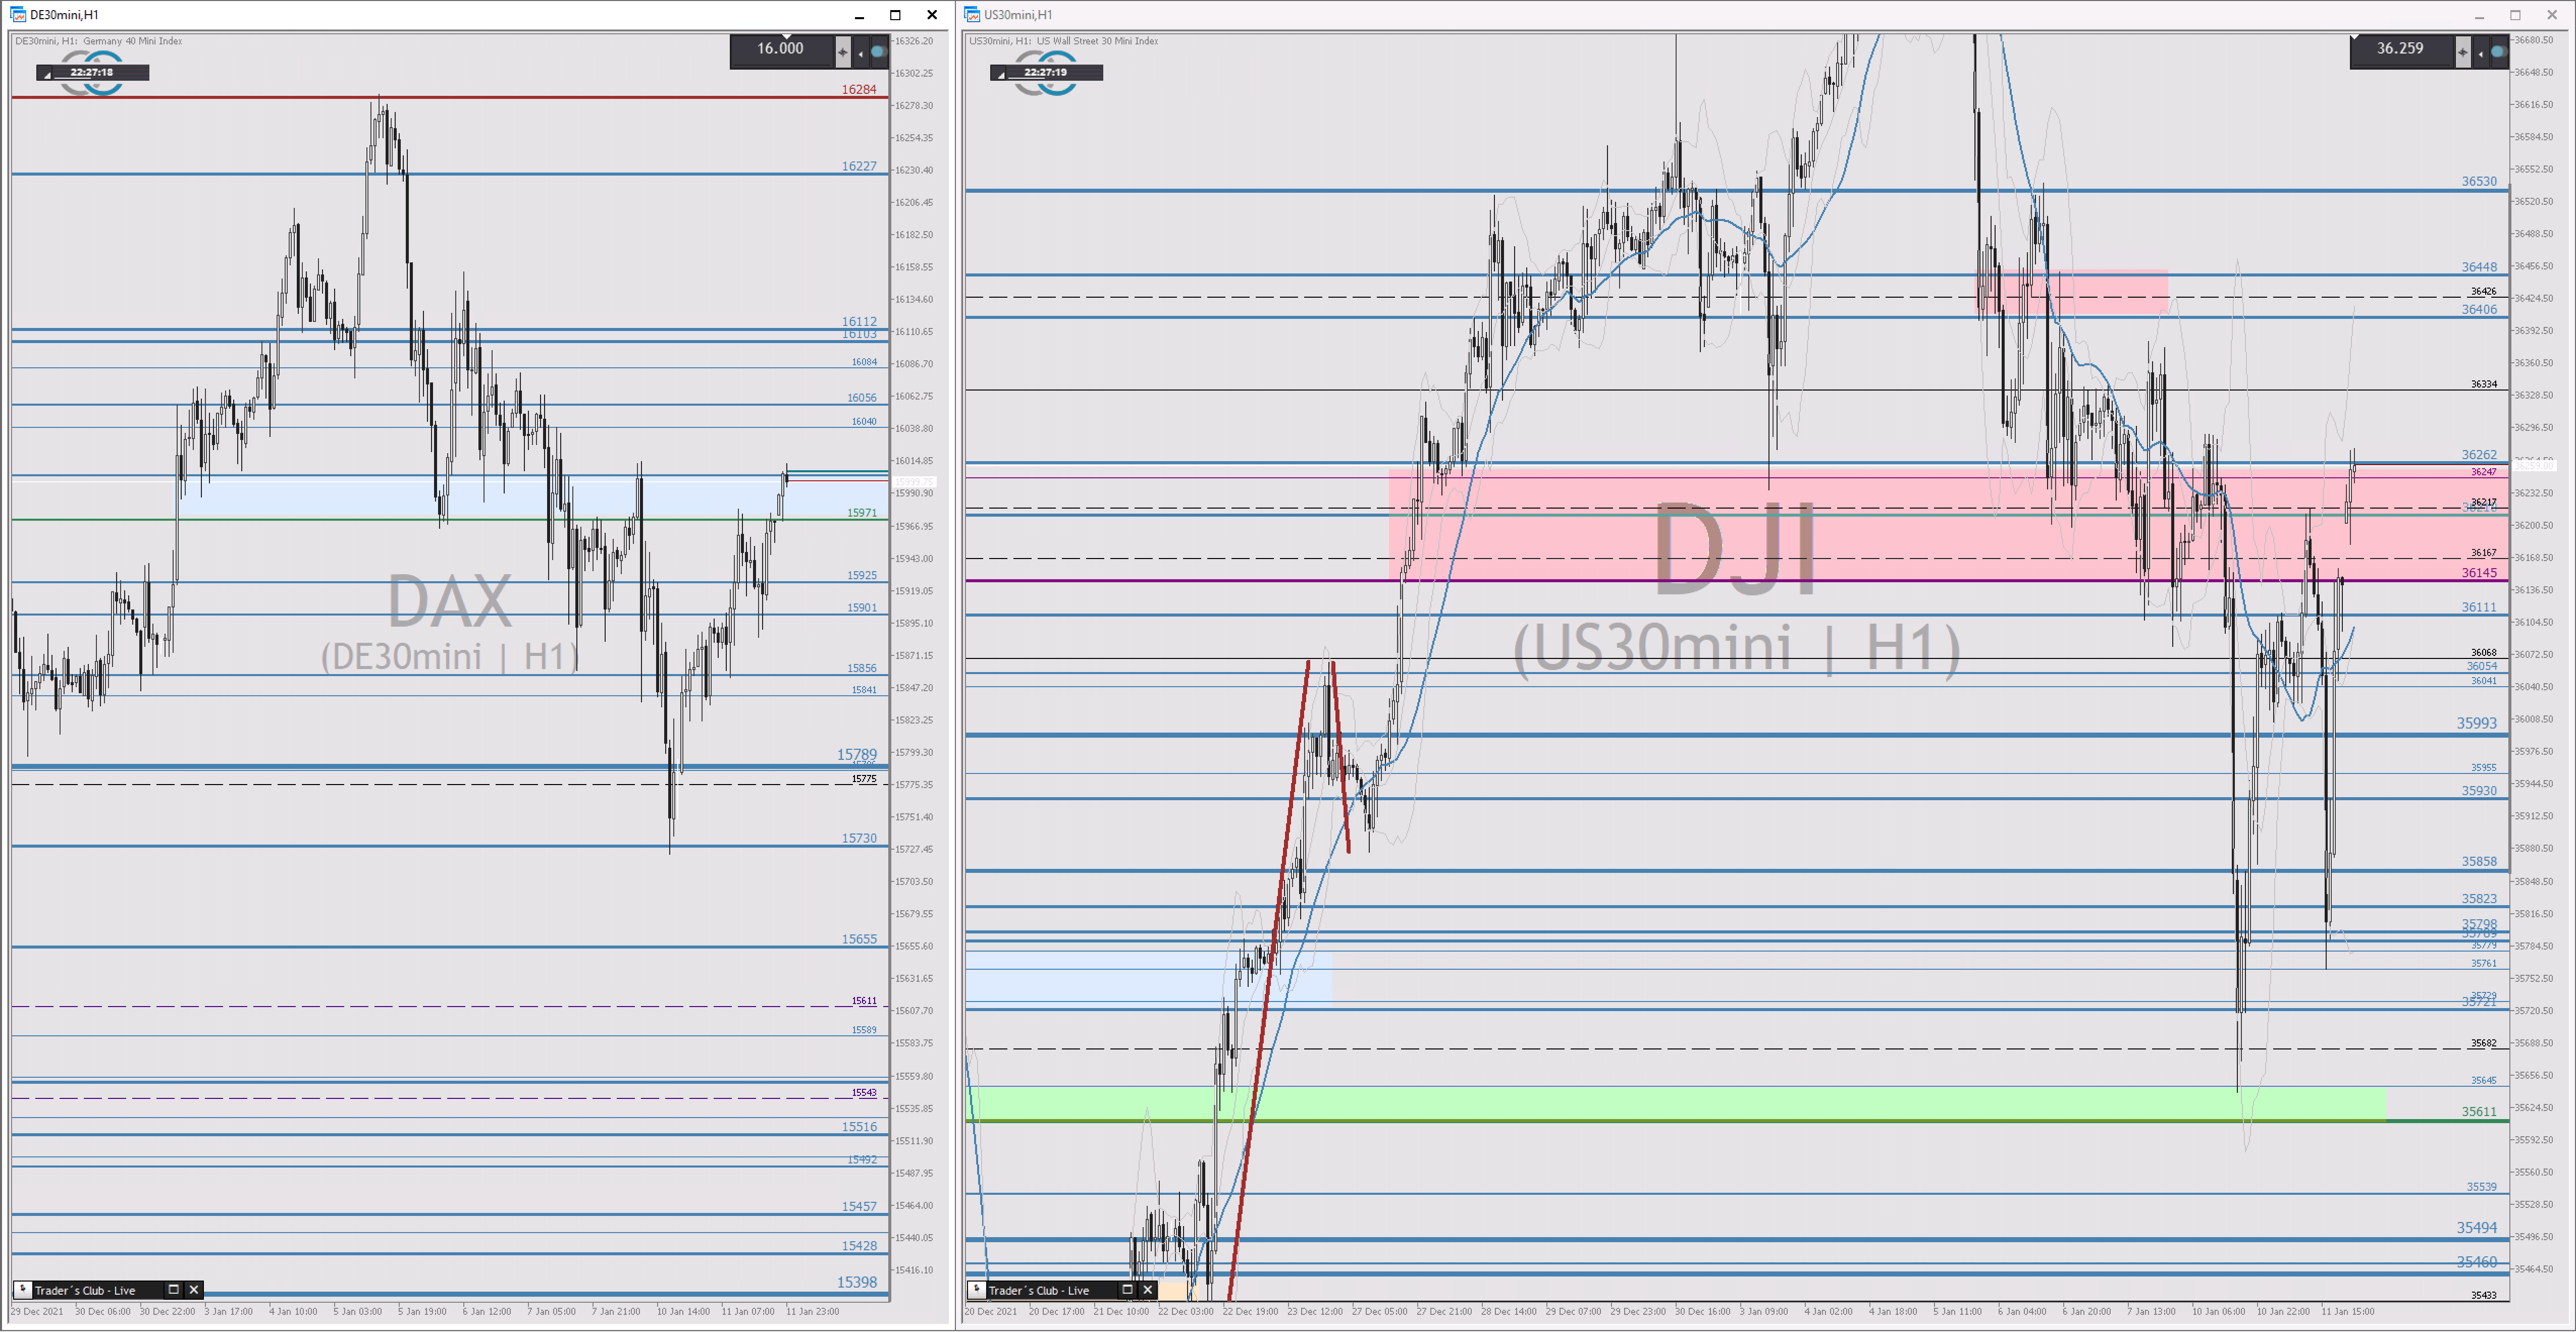The width and height of the screenshot is (2576, 1332).
Task: Collapse DE30mini price panel with left arrow
Action: pyautogui.click(x=861, y=52)
